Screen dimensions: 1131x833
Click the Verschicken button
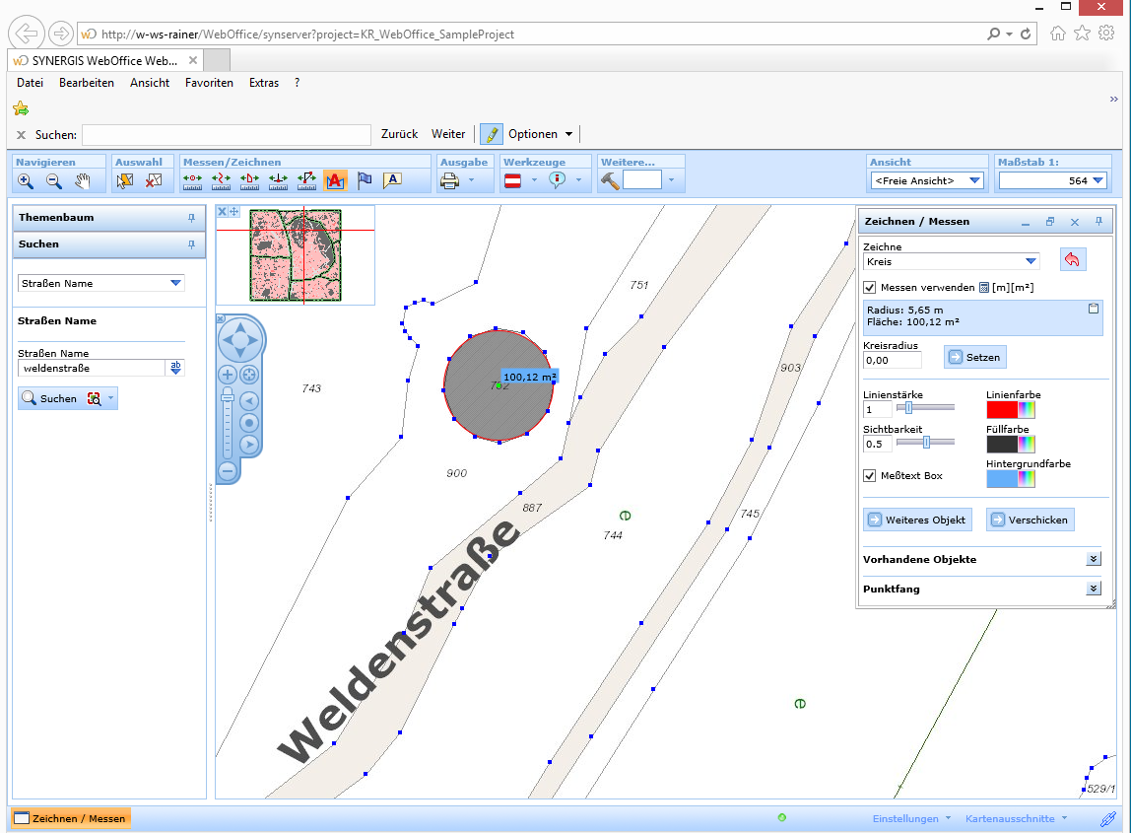[1030, 520]
